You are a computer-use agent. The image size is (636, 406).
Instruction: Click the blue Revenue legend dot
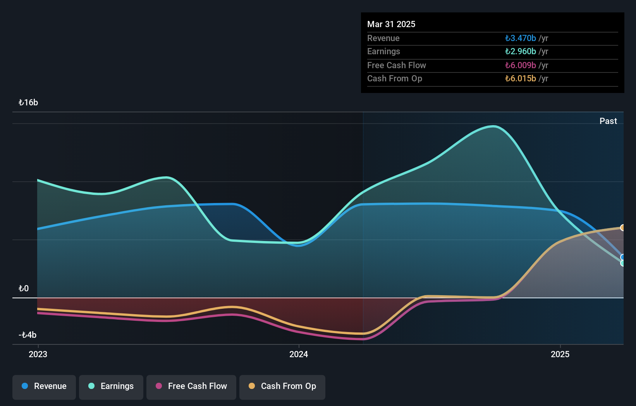click(x=25, y=386)
